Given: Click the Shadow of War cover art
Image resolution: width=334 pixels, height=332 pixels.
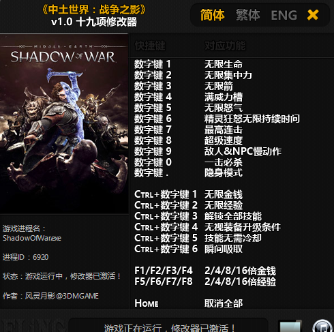Looking at the screenshot, I should (64, 124).
